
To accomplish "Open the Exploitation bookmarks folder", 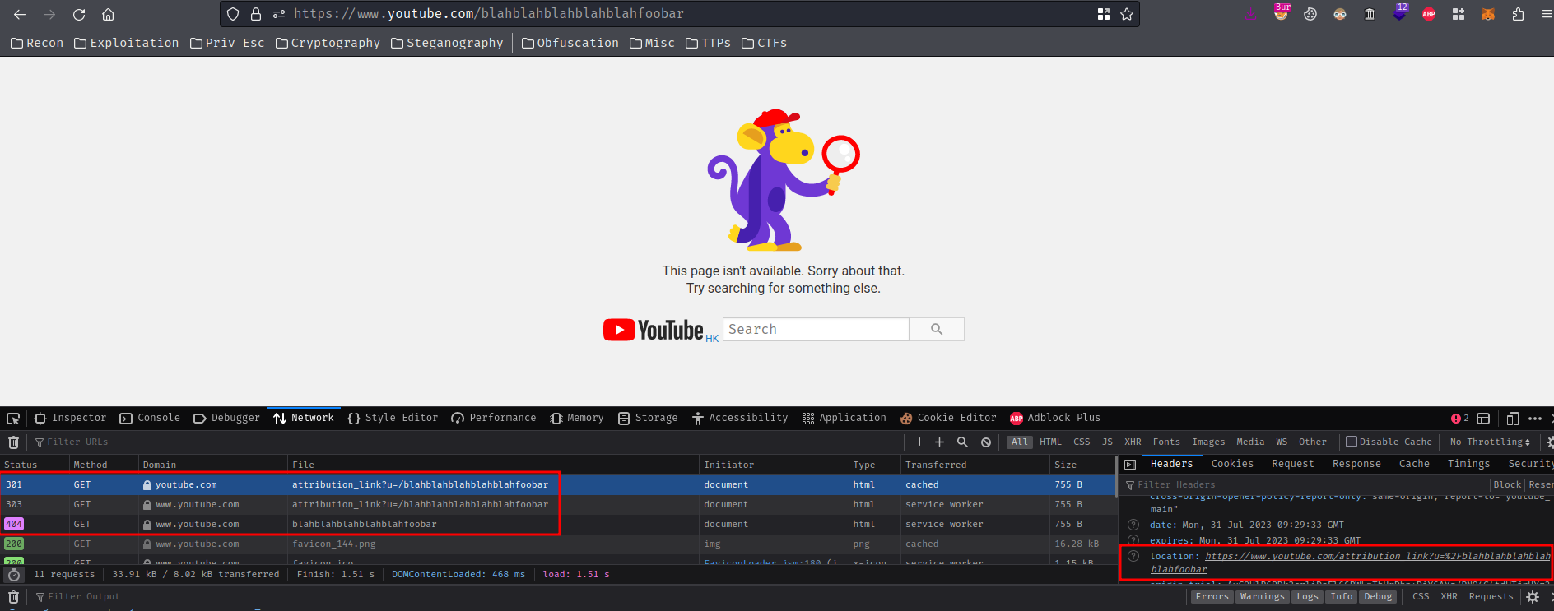I will 127,43.
